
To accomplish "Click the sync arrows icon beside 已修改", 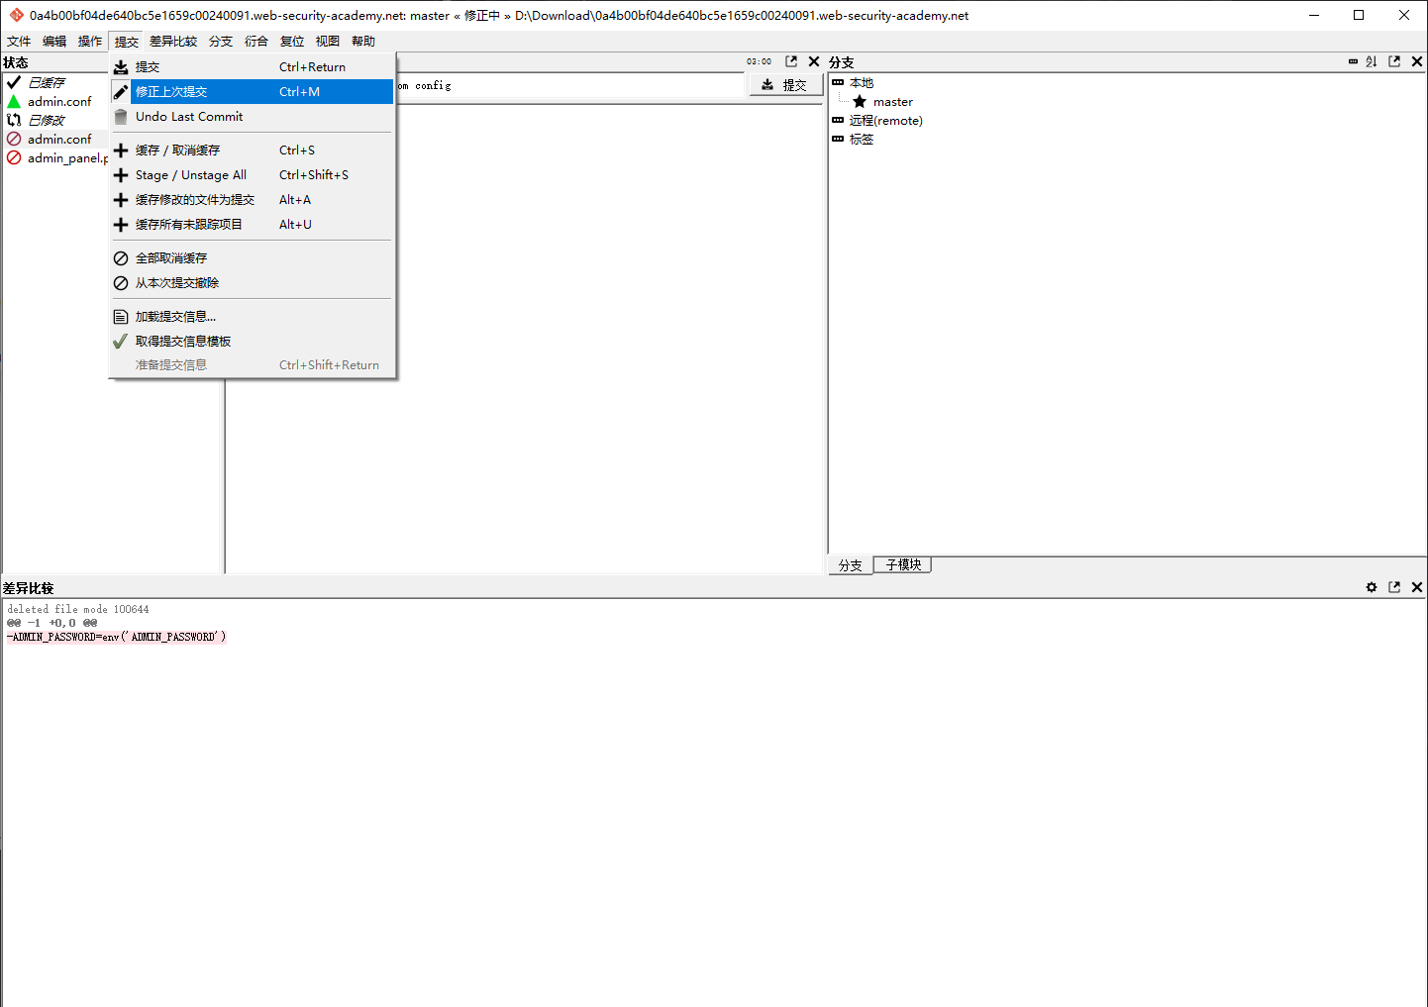I will tap(14, 120).
